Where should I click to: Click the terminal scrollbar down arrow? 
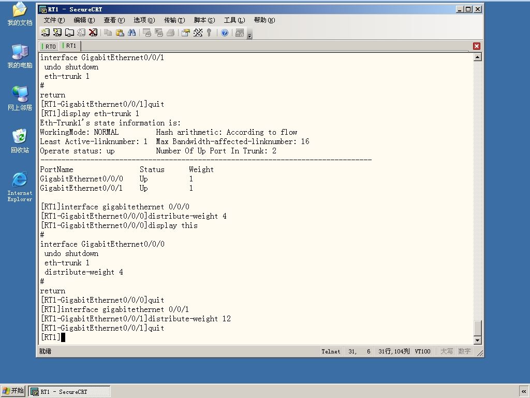pyautogui.click(x=477, y=340)
